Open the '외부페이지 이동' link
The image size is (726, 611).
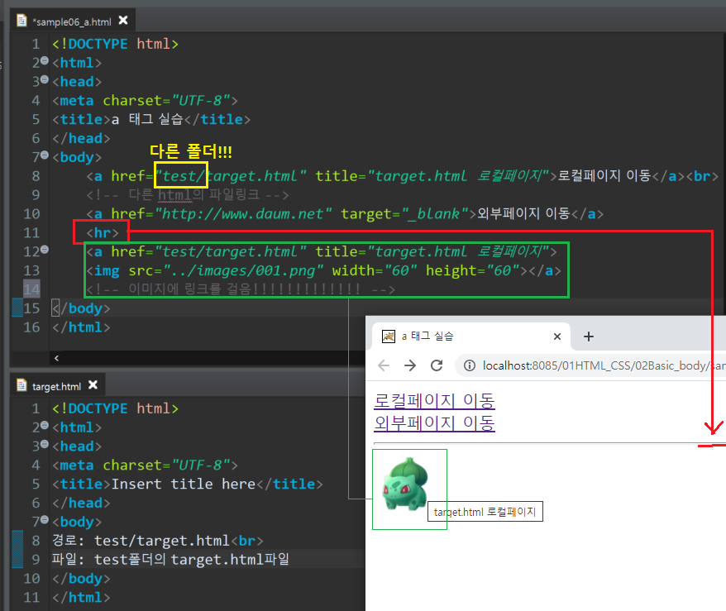[434, 423]
